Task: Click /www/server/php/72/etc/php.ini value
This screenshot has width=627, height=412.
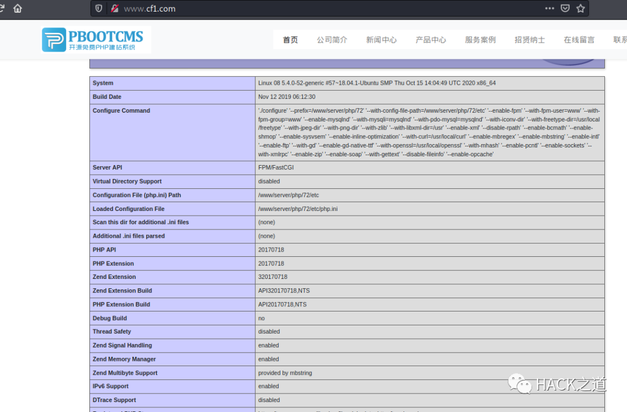Action: pyautogui.click(x=297, y=209)
